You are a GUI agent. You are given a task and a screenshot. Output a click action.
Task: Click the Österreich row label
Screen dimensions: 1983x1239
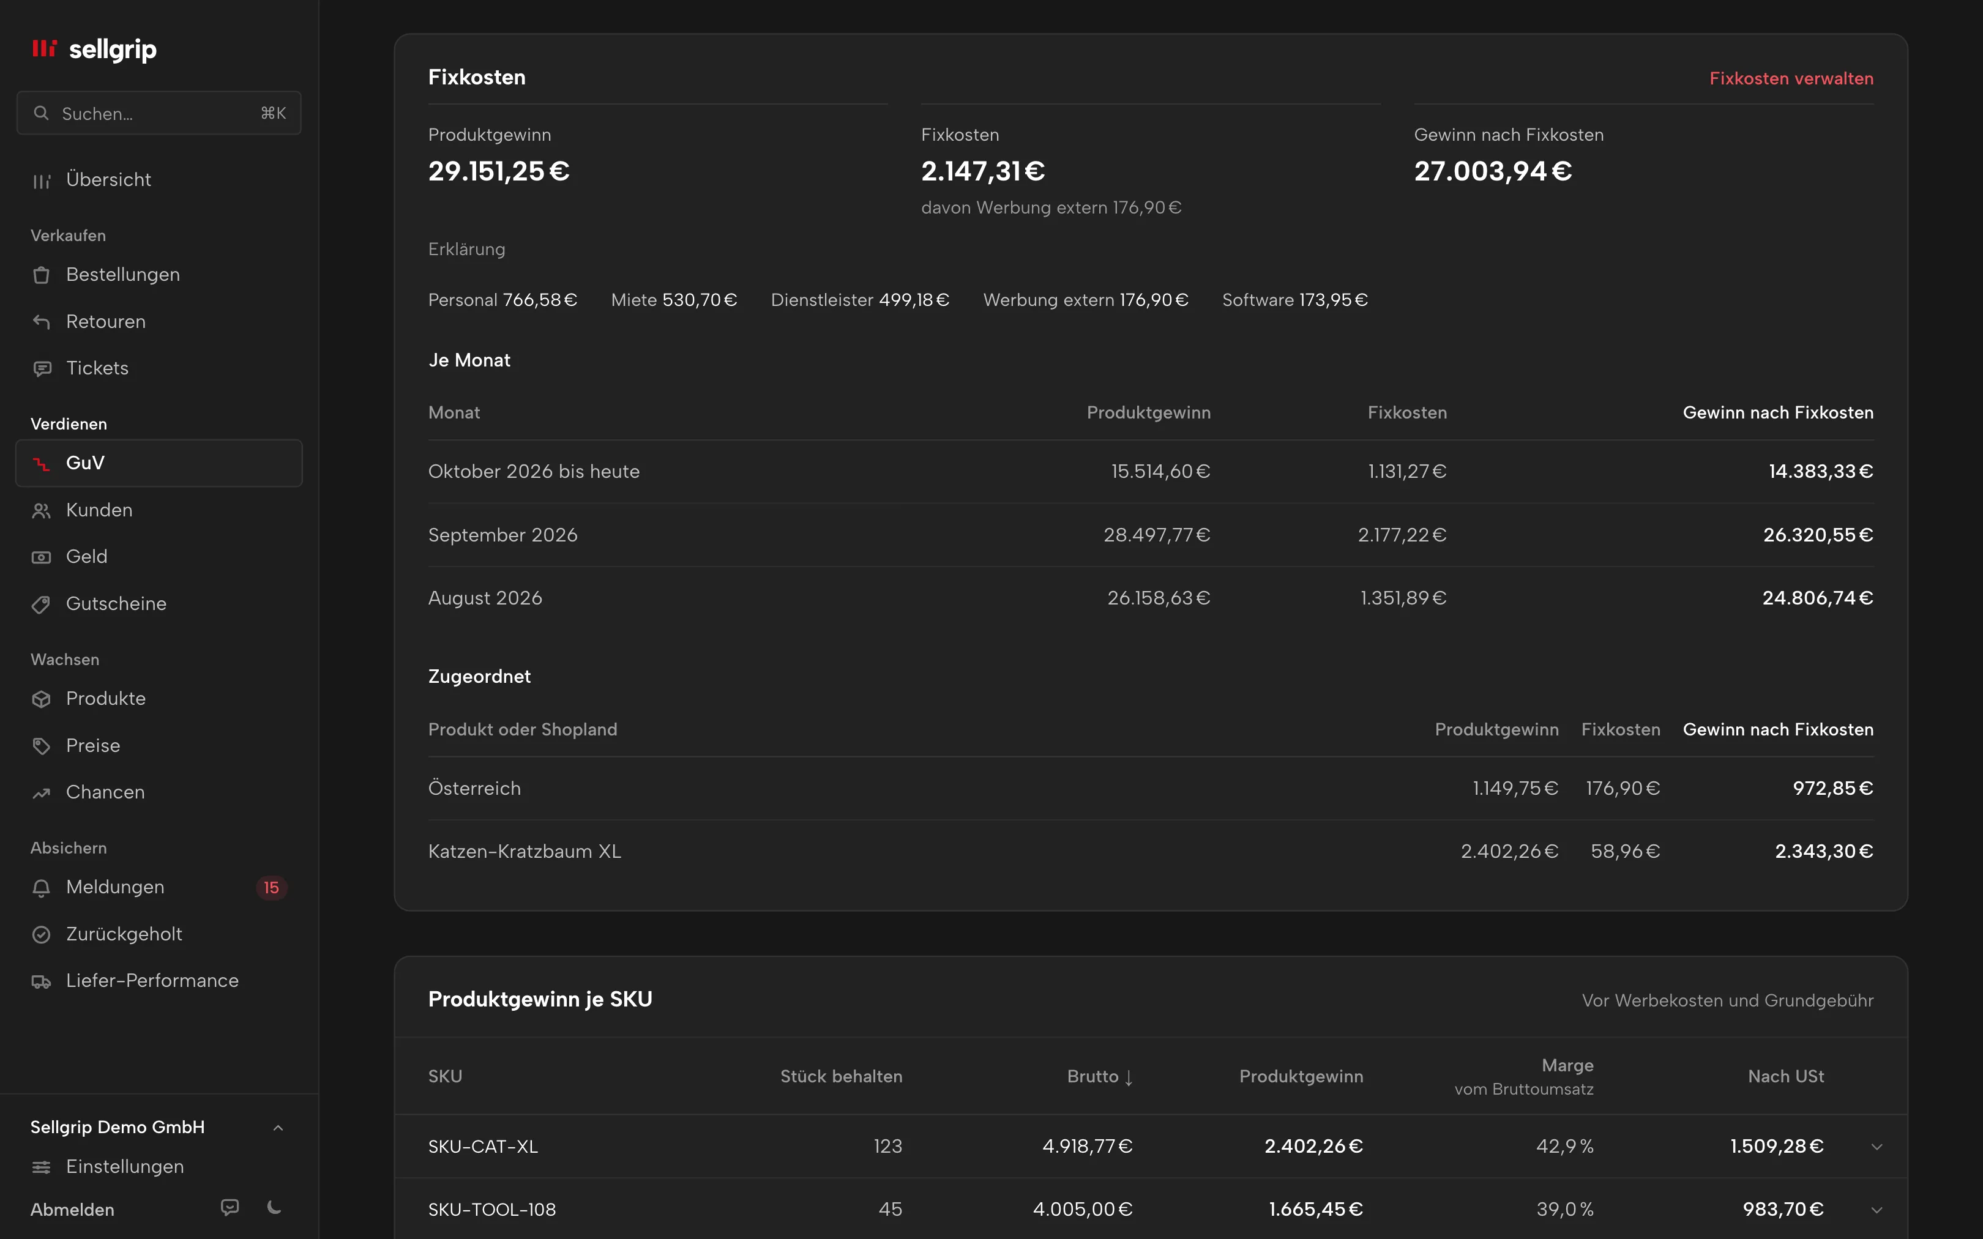point(474,788)
